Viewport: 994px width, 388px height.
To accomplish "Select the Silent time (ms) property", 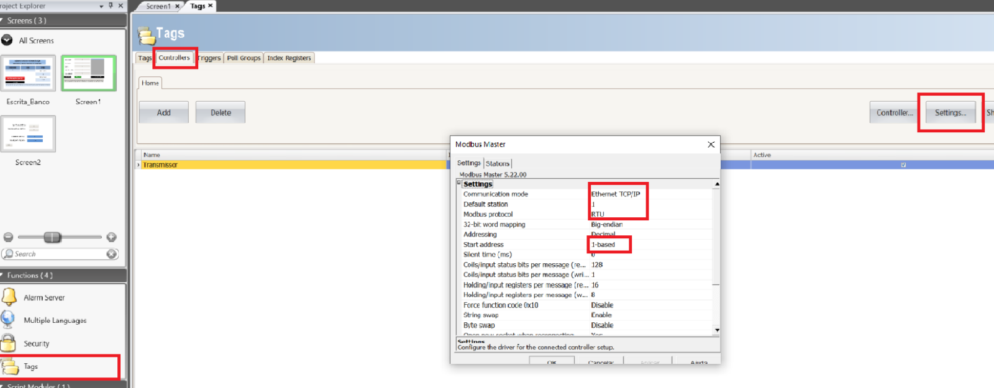I will coord(487,255).
